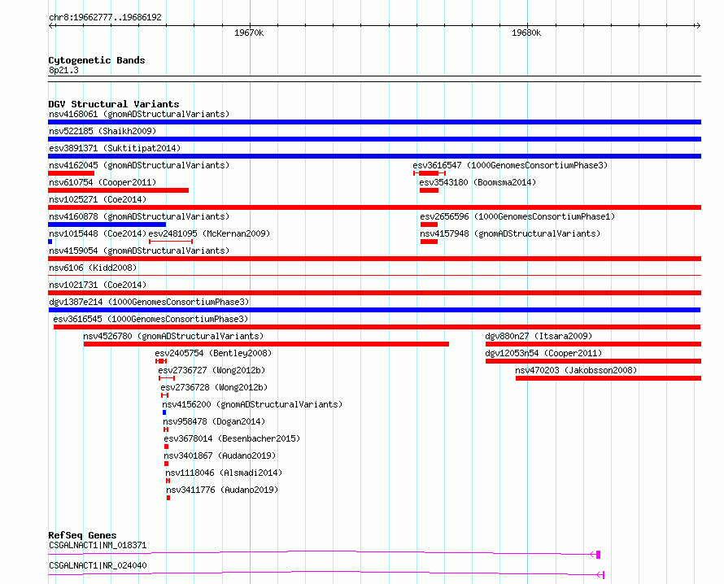Click esv2656596 1000GenomesConsortiumPhase1 label
The image size is (724, 584).
[x=517, y=216]
